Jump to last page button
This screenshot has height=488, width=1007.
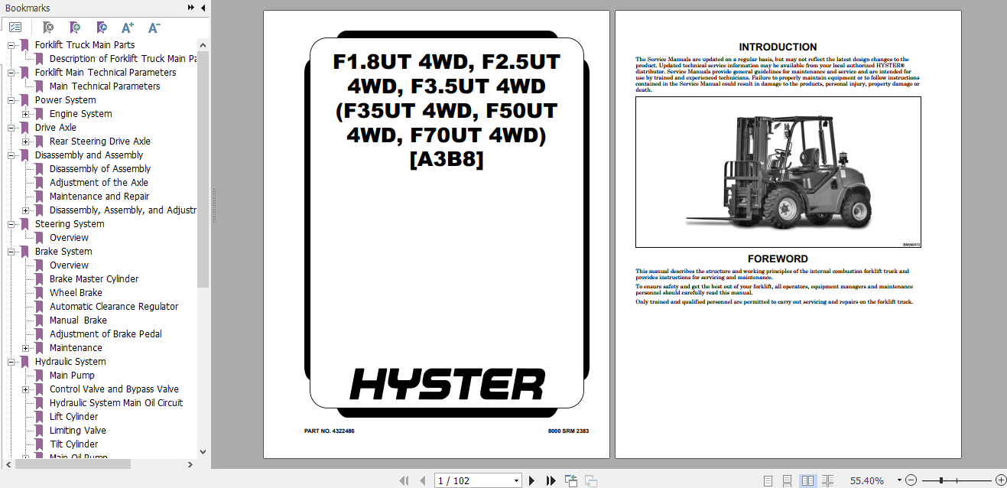tap(551, 480)
